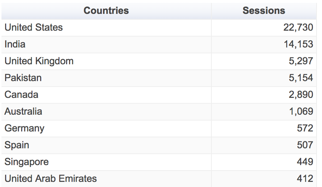Click the 22,730 sessions value
This screenshot has height=187, width=322.
click(x=298, y=27)
